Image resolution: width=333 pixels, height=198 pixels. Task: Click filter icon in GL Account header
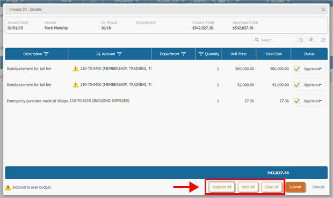(119, 54)
